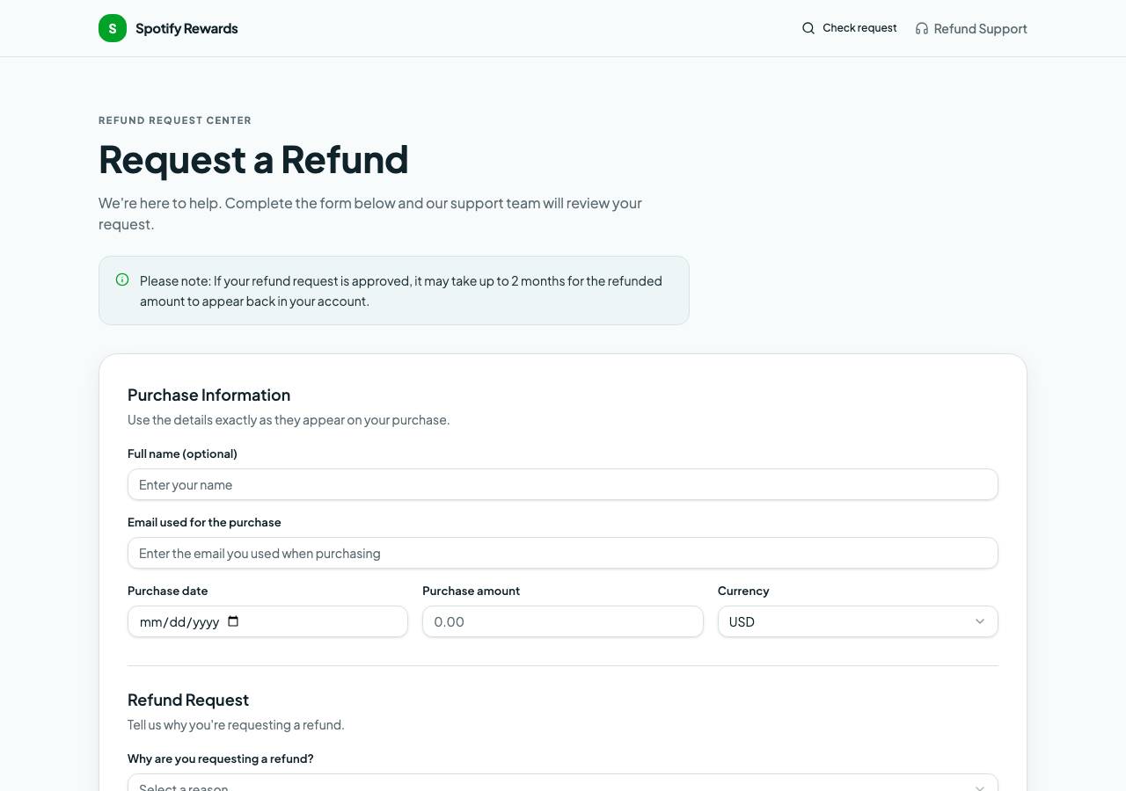Click the 'Purchase amount' label text
Image resolution: width=1126 pixels, height=791 pixels.
(x=471, y=591)
